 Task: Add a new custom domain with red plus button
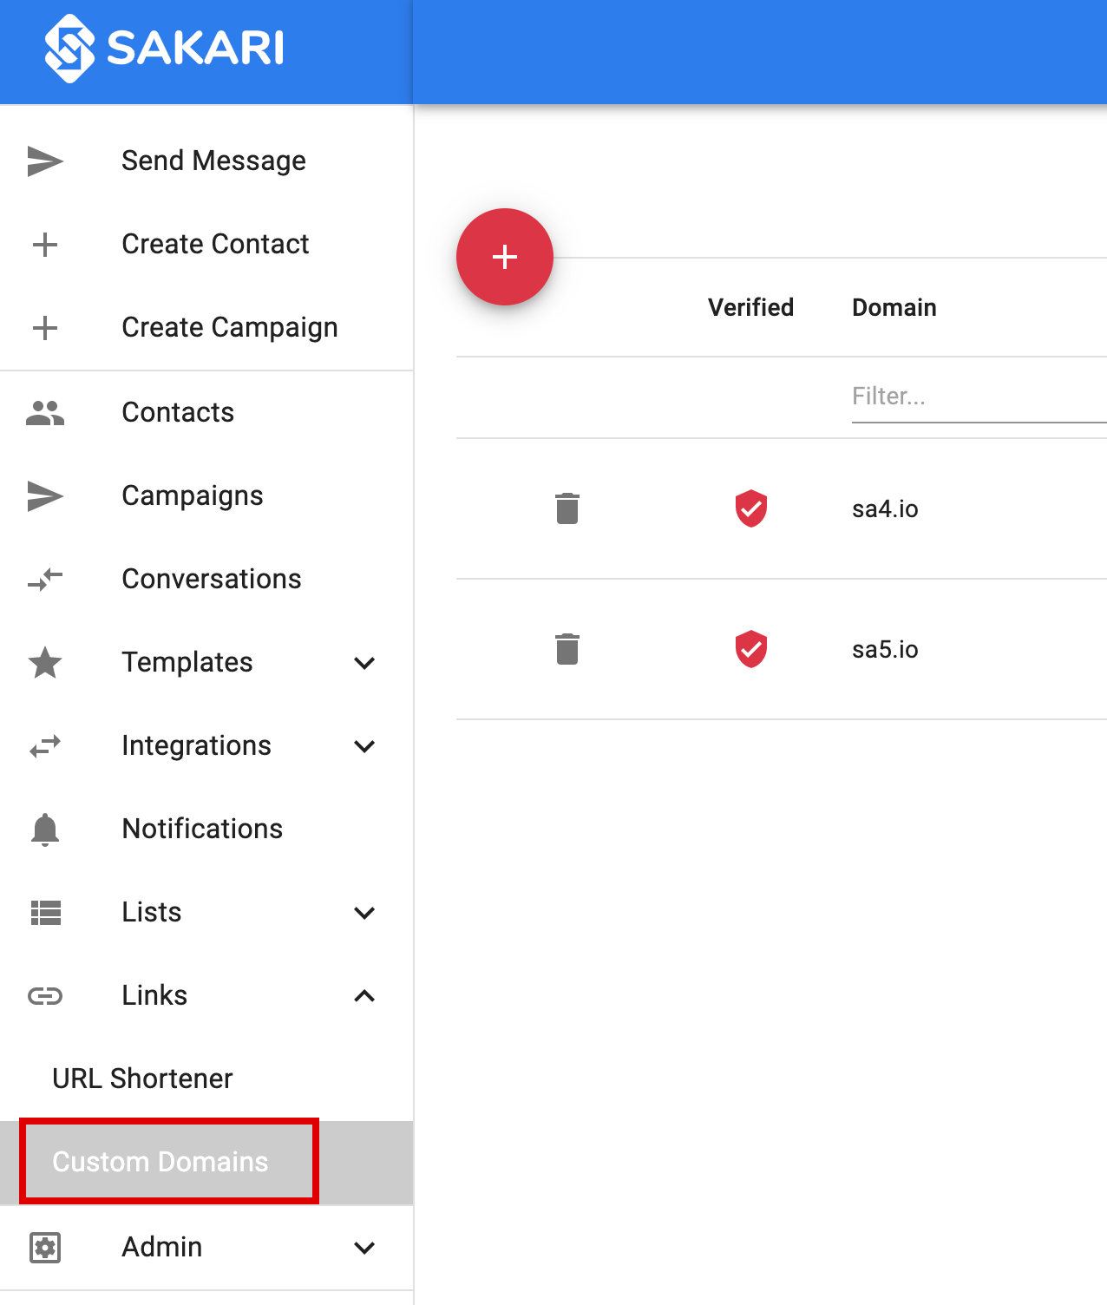(505, 257)
